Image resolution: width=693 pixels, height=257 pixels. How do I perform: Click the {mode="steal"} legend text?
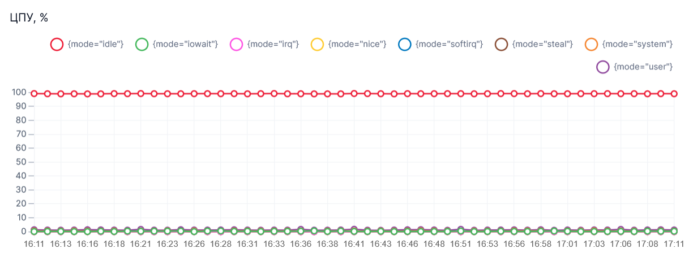point(542,44)
